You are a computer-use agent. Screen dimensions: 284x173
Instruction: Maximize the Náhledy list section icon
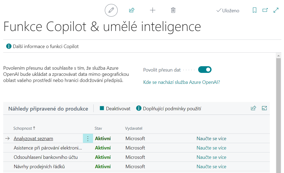pos(264,108)
